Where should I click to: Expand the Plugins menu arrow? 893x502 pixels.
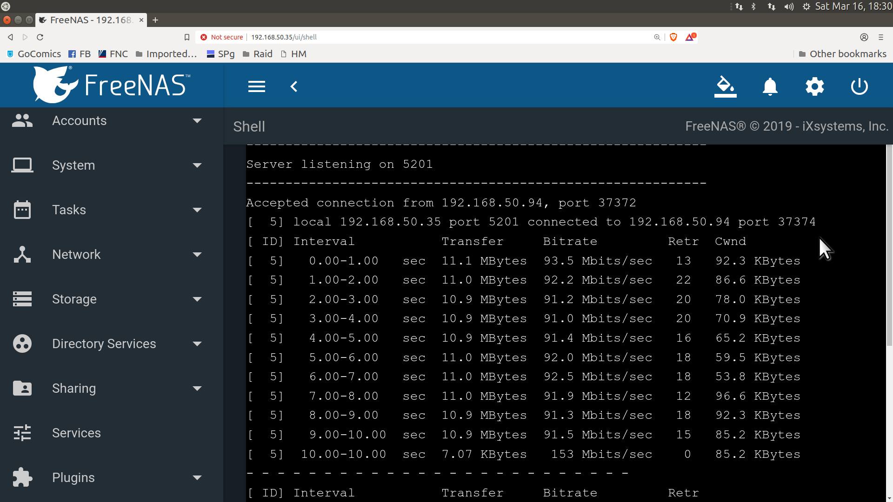coord(197,478)
